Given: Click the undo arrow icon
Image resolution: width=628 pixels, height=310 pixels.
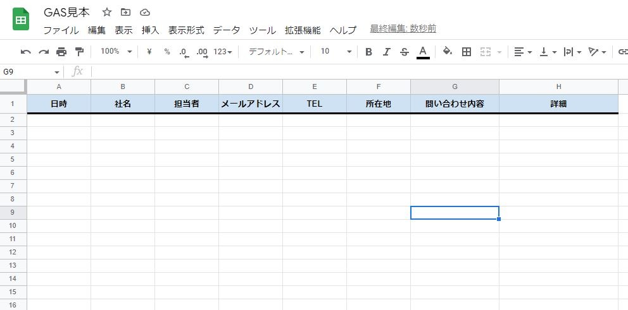Looking at the screenshot, I should tap(25, 52).
